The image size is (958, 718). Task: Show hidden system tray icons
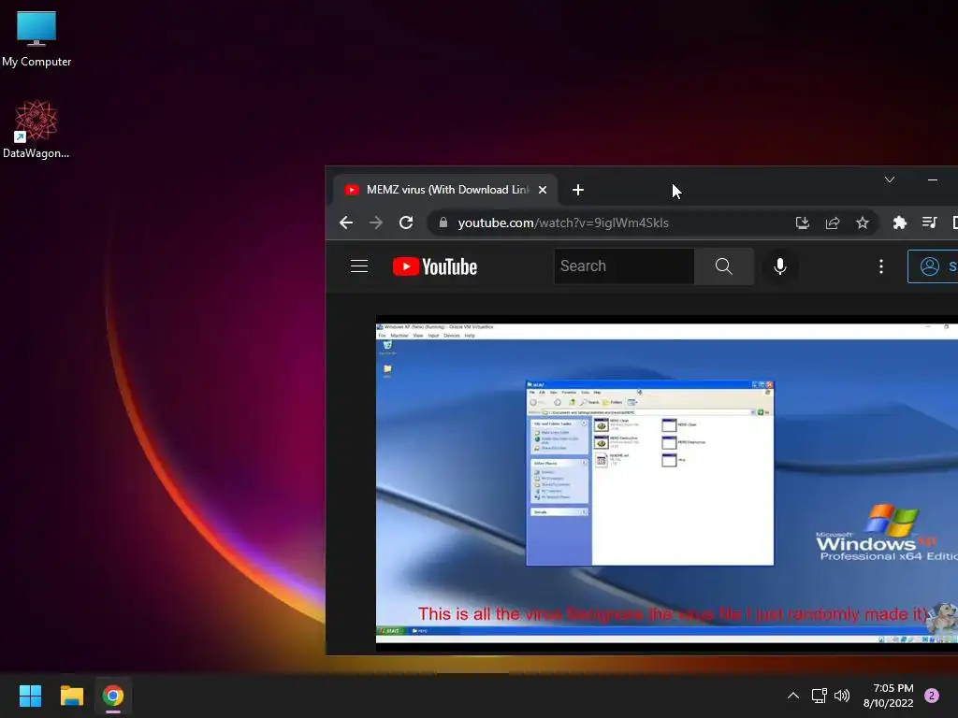(x=793, y=696)
